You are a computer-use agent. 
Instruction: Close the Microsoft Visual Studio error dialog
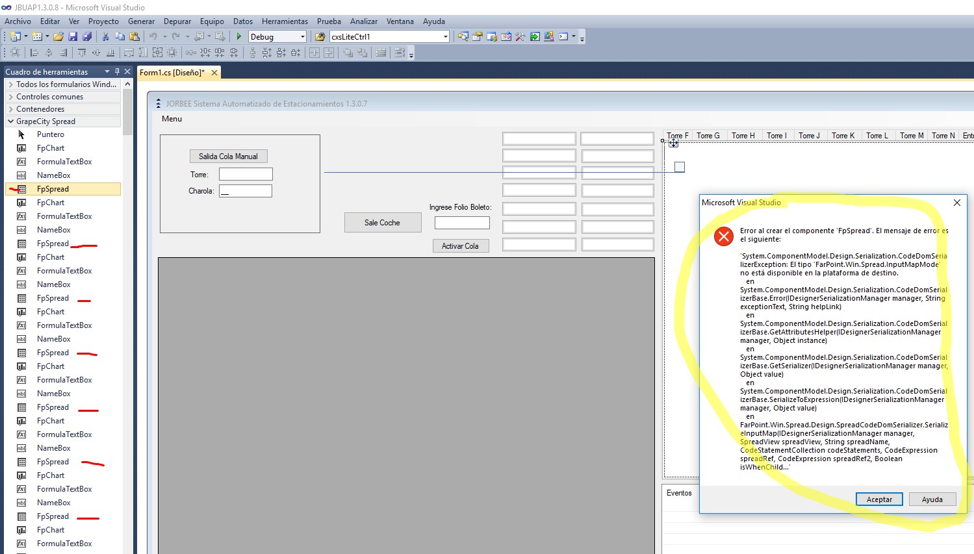[957, 203]
